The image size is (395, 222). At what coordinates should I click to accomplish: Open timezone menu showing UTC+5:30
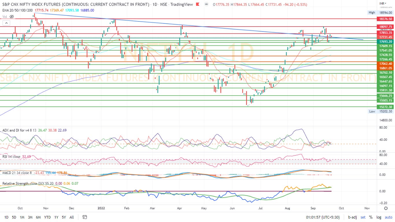(x=323, y=217)
